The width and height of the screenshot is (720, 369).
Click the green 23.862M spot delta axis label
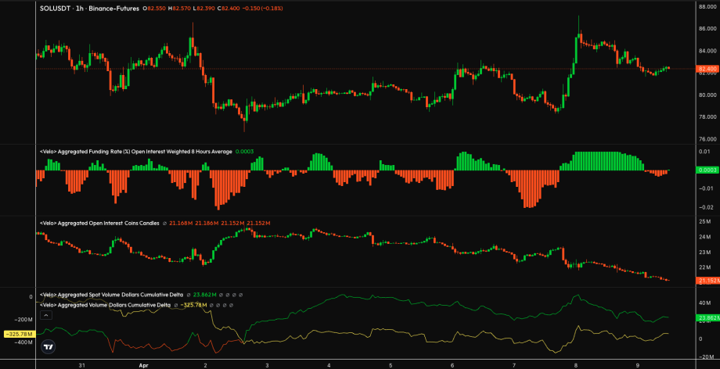707,319
